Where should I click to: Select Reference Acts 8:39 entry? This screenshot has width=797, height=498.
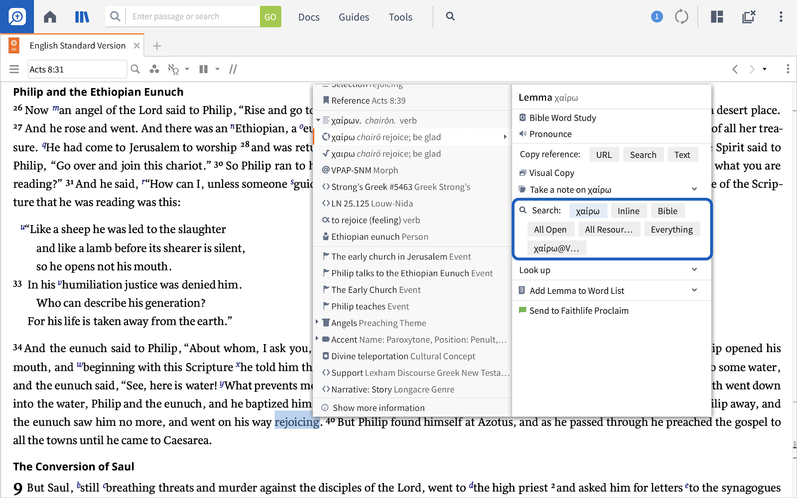pos(412,101)
